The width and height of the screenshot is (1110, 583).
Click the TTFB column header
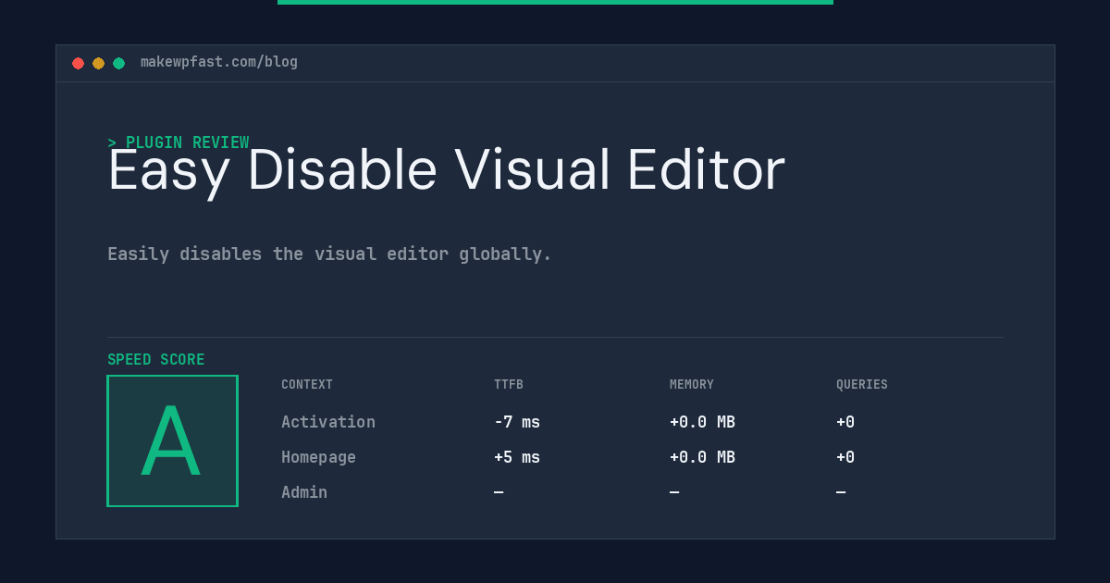point(509,385)
